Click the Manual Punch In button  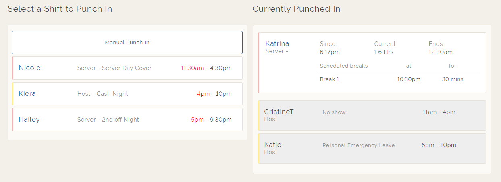point(127,42)
